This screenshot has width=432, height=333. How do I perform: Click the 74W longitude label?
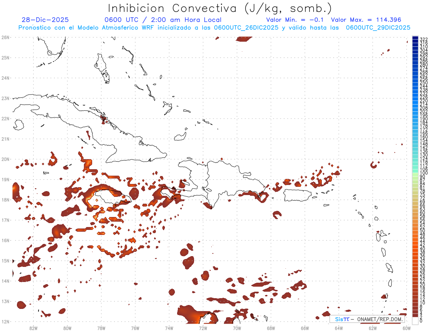tap(169, 328)
